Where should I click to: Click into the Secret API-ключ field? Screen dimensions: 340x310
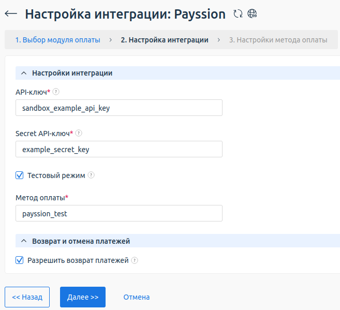[119, 149]
